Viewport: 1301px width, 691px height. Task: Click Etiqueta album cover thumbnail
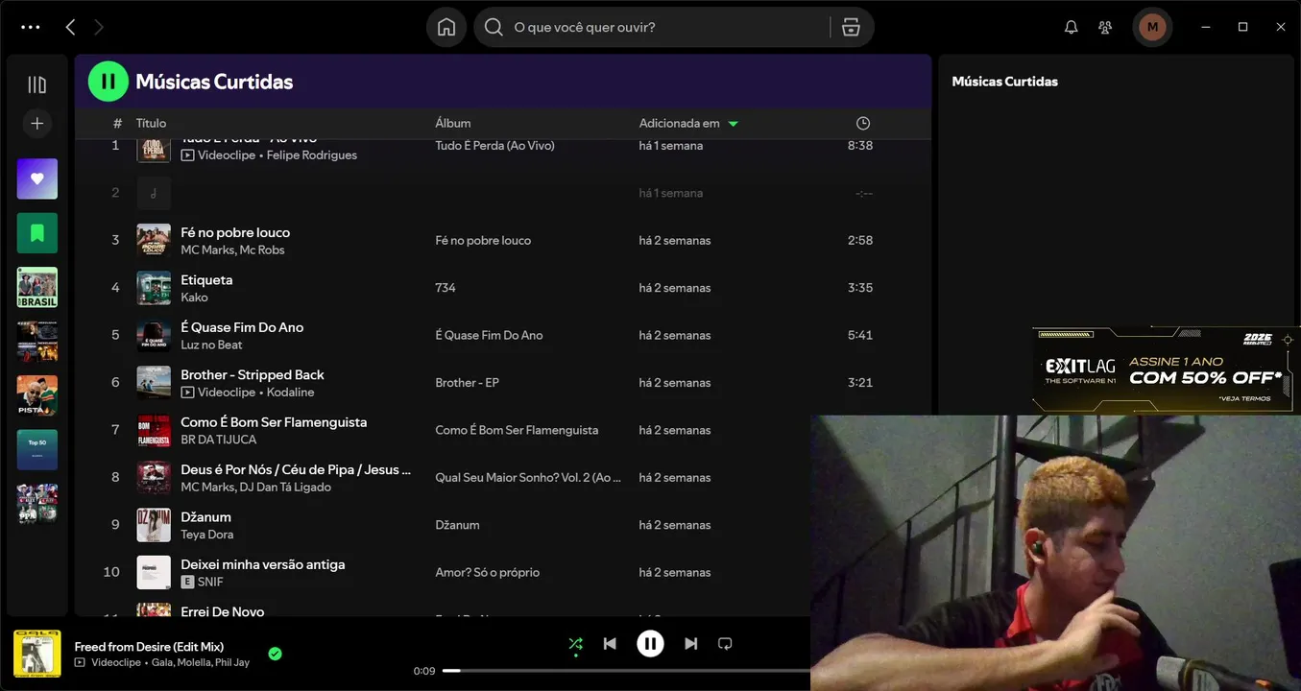point(154,288)
